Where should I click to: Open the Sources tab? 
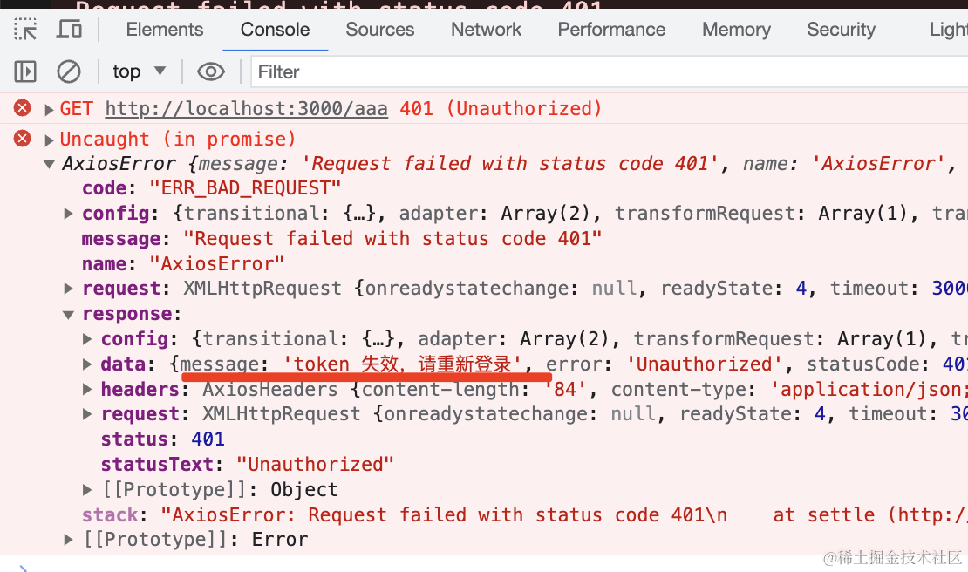pos(379,29)
